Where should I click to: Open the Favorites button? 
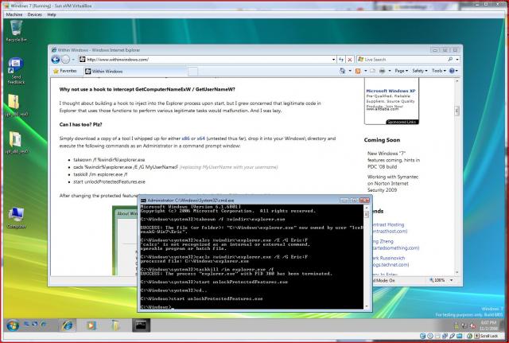click(65, 71)
